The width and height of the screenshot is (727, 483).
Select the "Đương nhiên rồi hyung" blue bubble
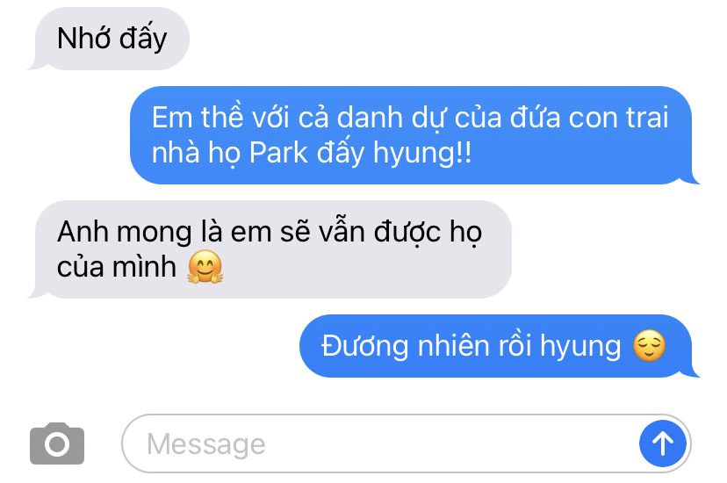(x=499, y=346)
